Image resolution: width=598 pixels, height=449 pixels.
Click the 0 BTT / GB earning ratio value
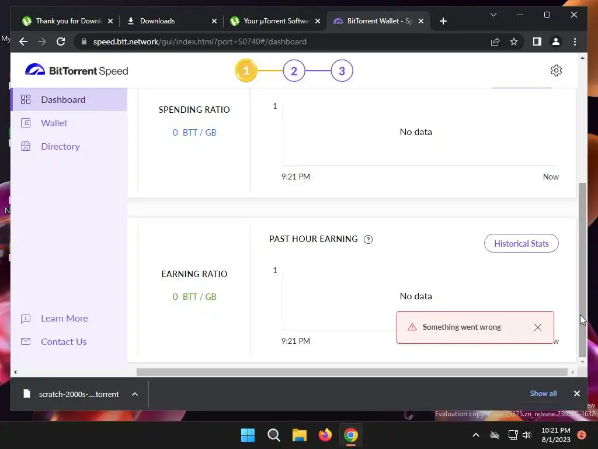coord(194,296)
